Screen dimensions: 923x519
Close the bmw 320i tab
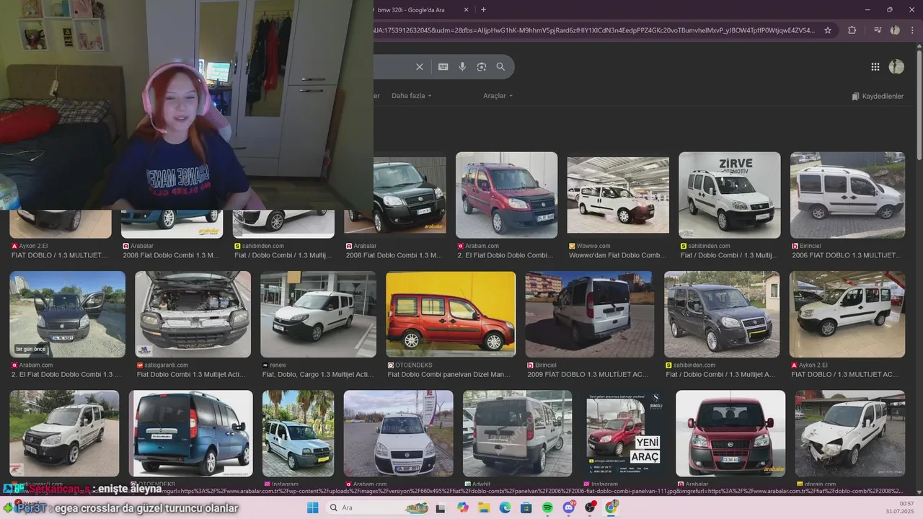tap(466, 10)
